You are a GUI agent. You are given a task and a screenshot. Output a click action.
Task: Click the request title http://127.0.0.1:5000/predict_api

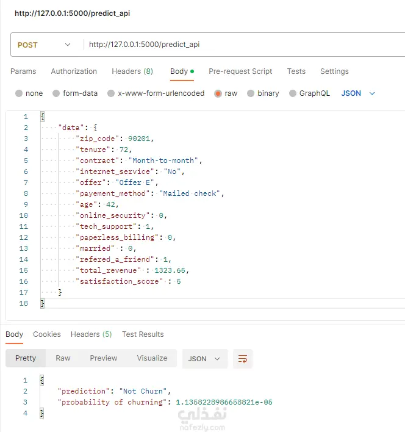pos(72,13)
